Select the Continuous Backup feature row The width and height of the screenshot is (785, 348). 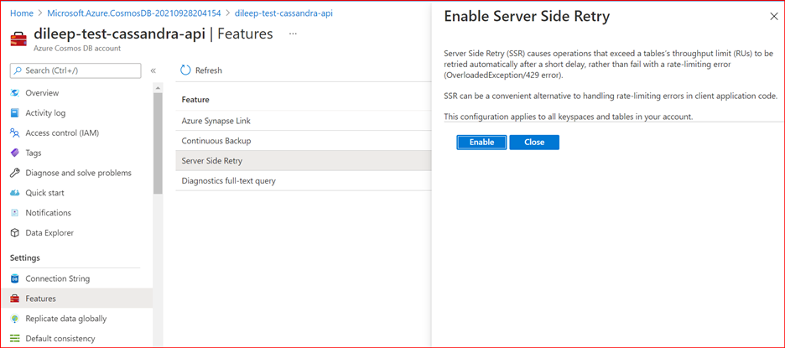pyautogui.click(x=304, y=141)
